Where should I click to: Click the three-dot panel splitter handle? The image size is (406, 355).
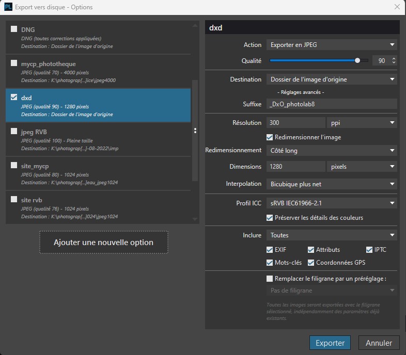pos(195,131)
